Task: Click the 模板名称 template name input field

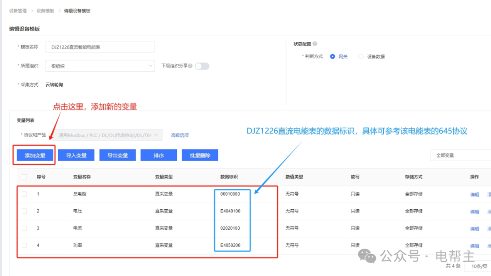Action: tap(100, 47)
